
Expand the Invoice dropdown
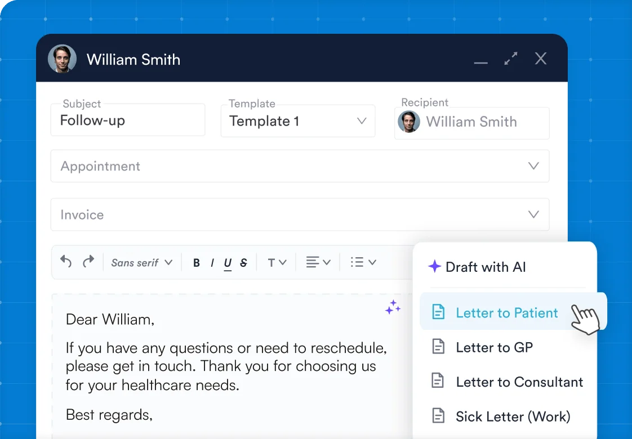point(300,214)
